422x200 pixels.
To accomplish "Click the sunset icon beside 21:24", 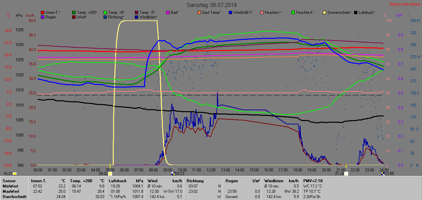I will (346, 173).
